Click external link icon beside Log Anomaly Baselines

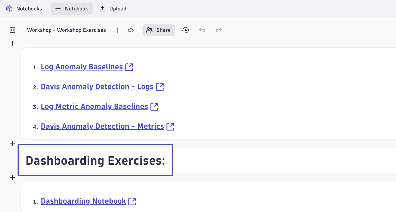(x=129, y=67)
